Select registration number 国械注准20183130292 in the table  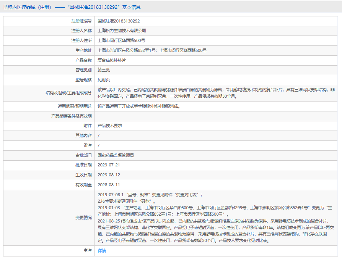pyautogui.click(x=119, y=21)
